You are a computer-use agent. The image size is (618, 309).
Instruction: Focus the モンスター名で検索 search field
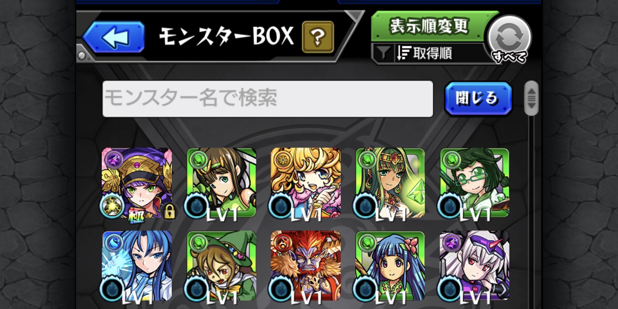point(268,99)
